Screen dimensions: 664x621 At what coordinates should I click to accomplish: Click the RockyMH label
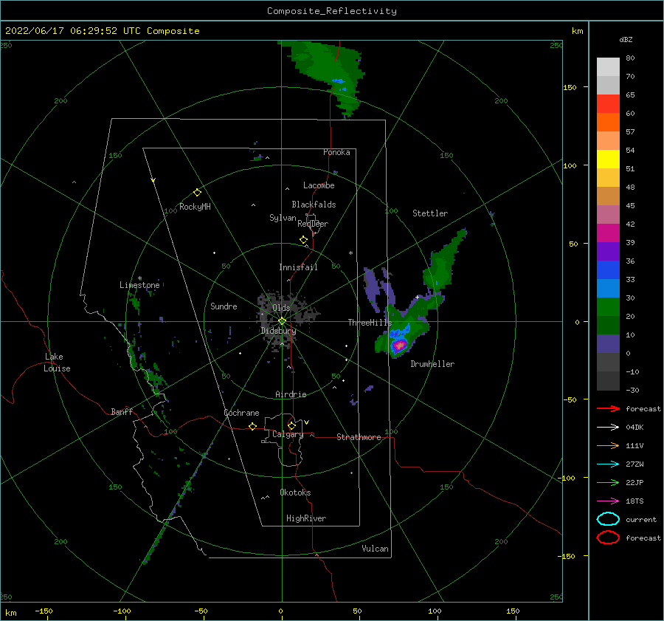[195, 207]
